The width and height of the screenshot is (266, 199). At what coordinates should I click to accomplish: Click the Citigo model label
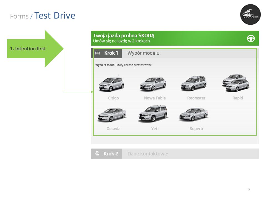click(113, 98)
